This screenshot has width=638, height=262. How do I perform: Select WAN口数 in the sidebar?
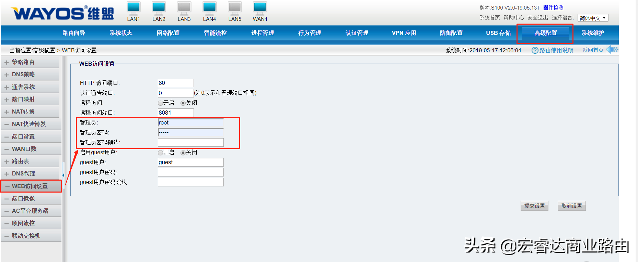[x=31, y=149]
